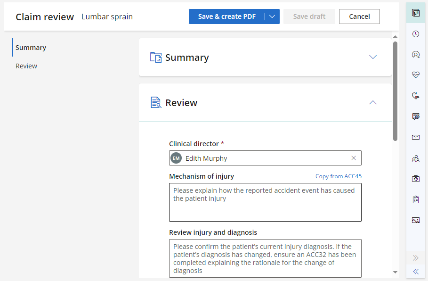The image size is (428, 281).
Task: Clear Edith Murphy from Clinical director
Action: tap(354, 158)
